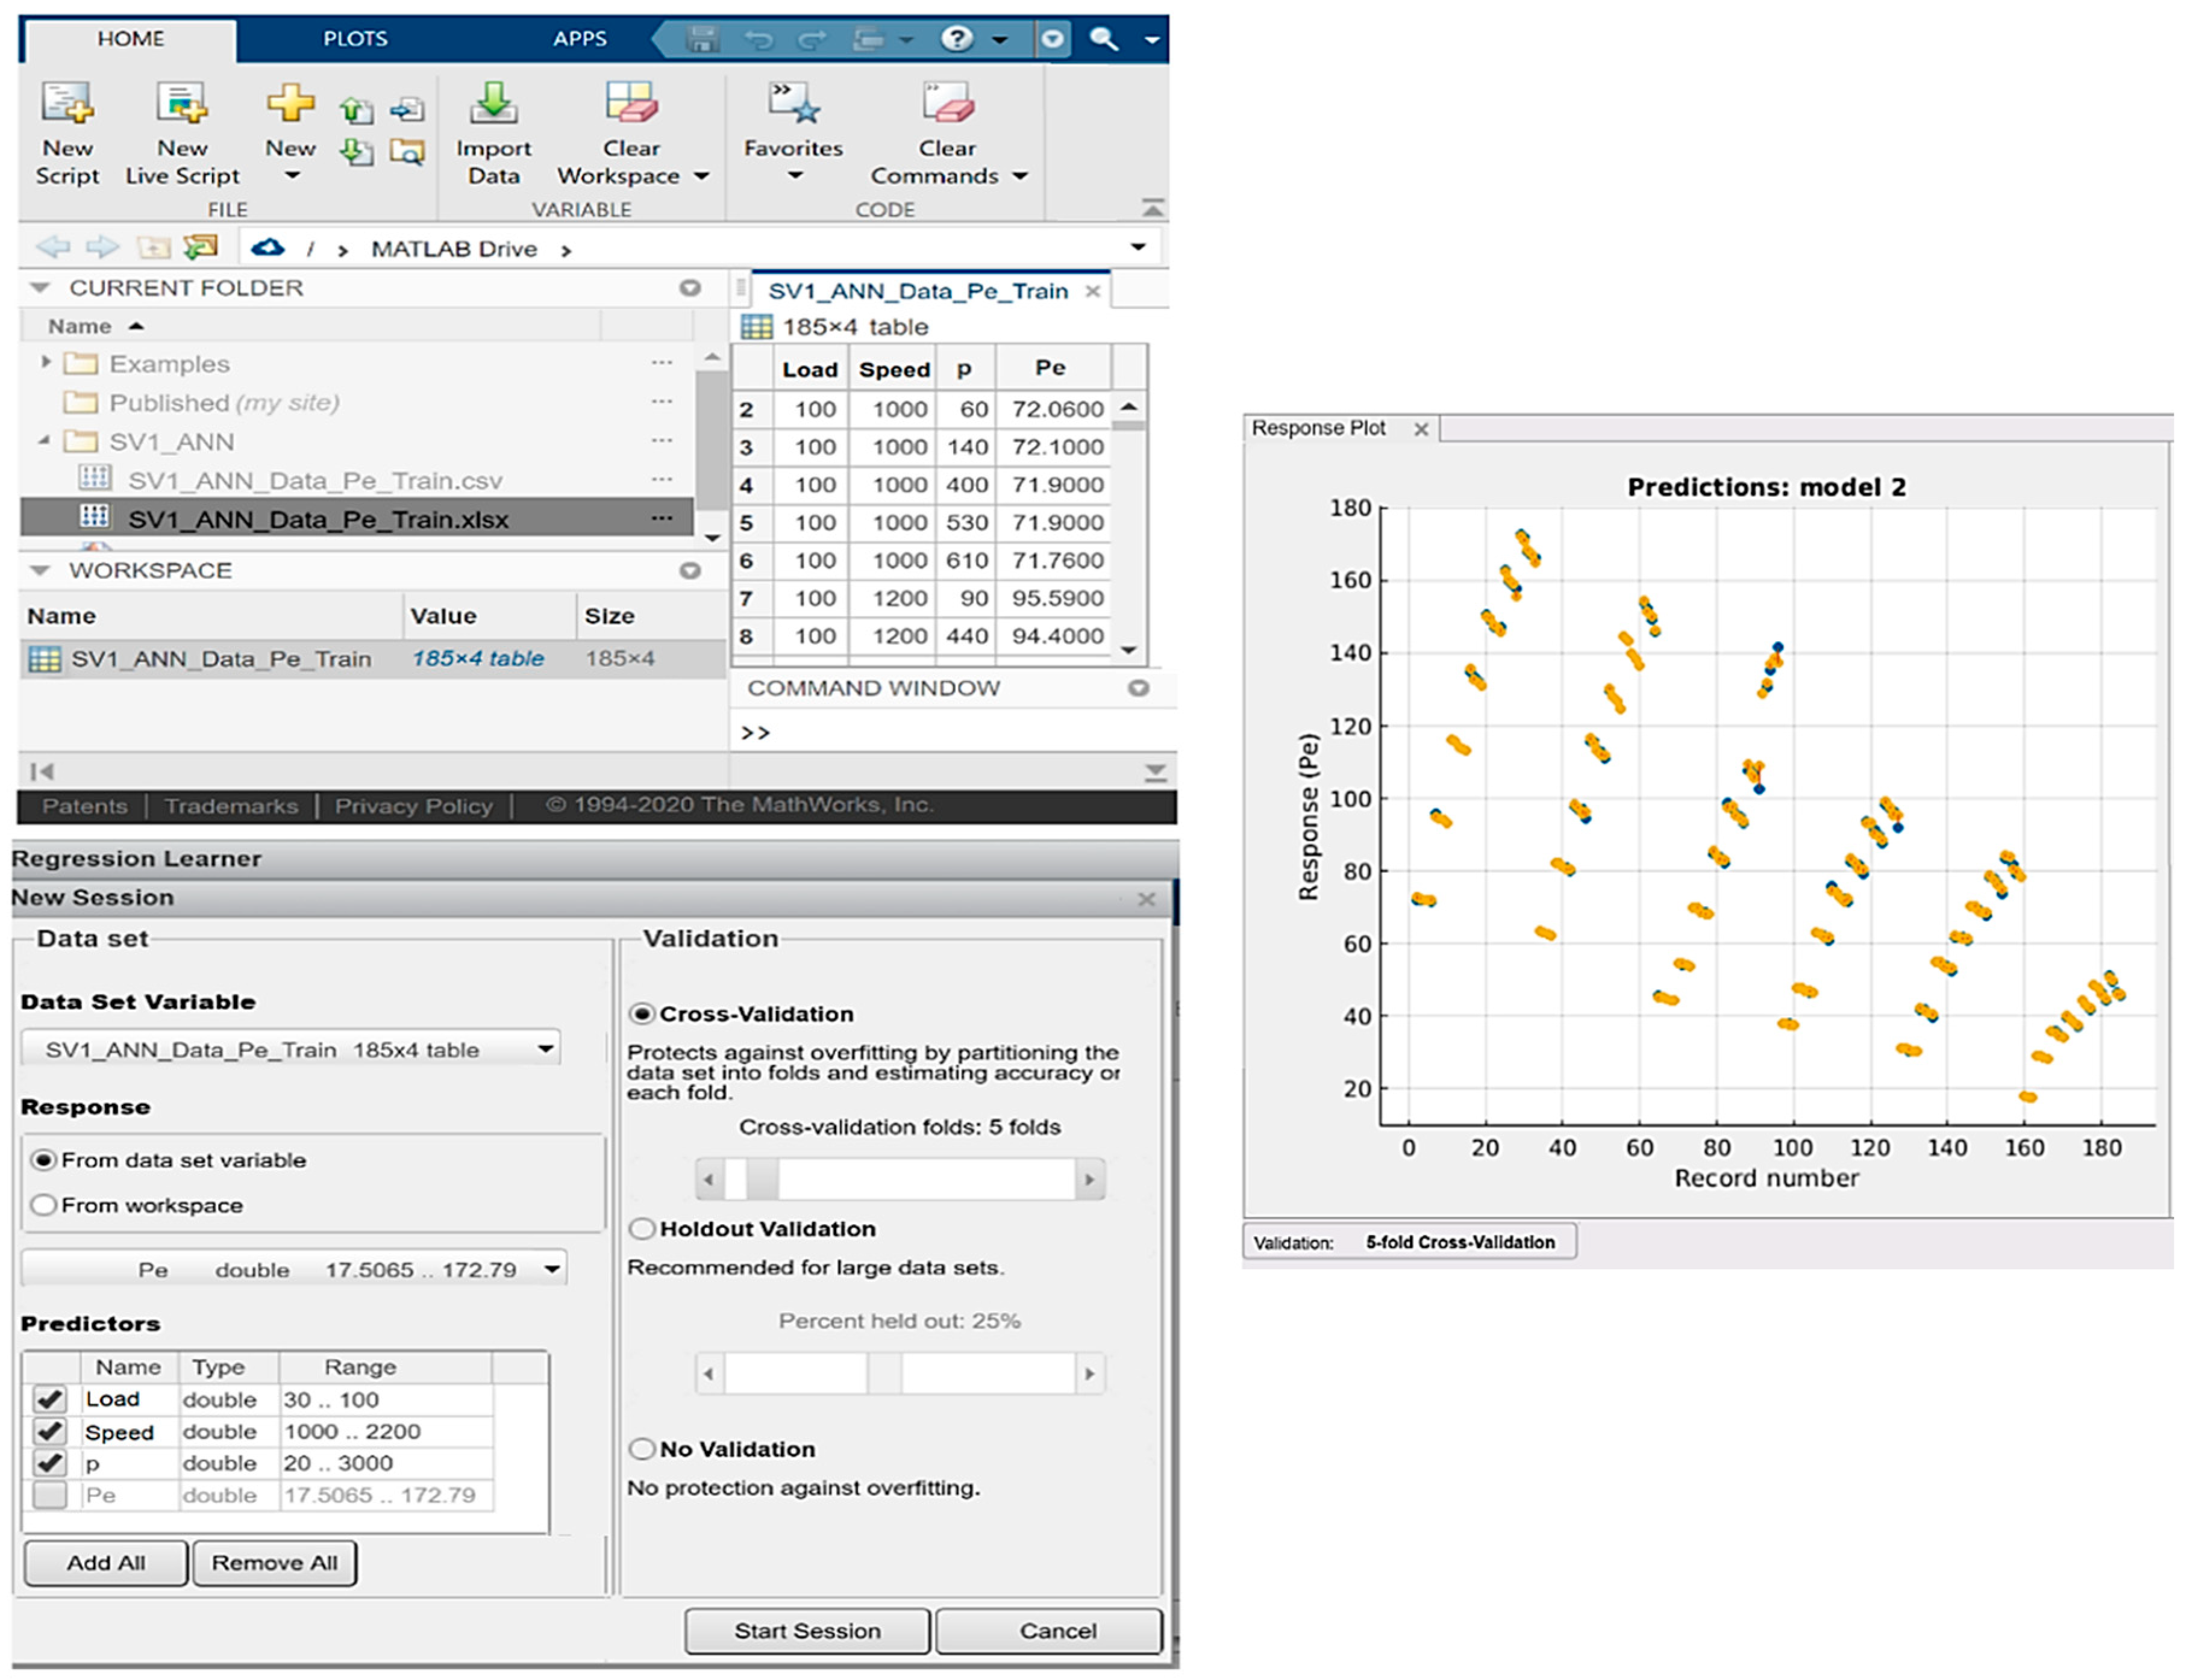Open the Clear Workspace dropdown arrow
Viewport: 2193px width, 1680px height.
click(x=701, y=176)
